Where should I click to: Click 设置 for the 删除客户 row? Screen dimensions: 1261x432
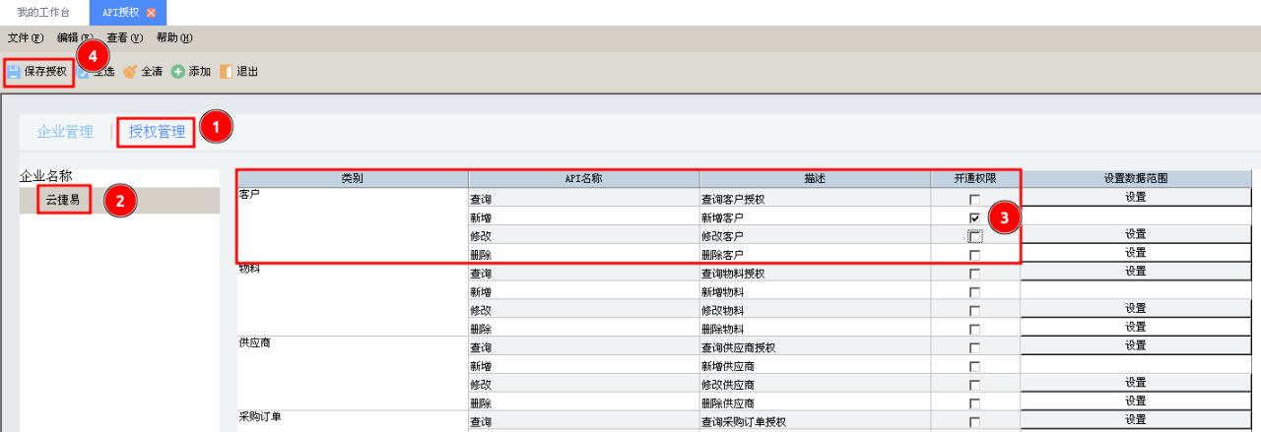(x=1135, y=252)
